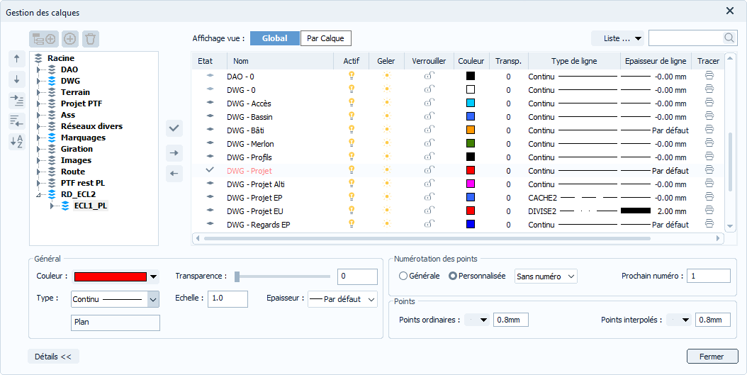747x375 pixels.
Task: Sort by the Nom column header
Action: [281, 61]
